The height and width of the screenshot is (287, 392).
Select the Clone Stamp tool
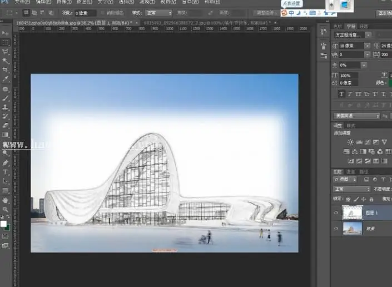5,107
